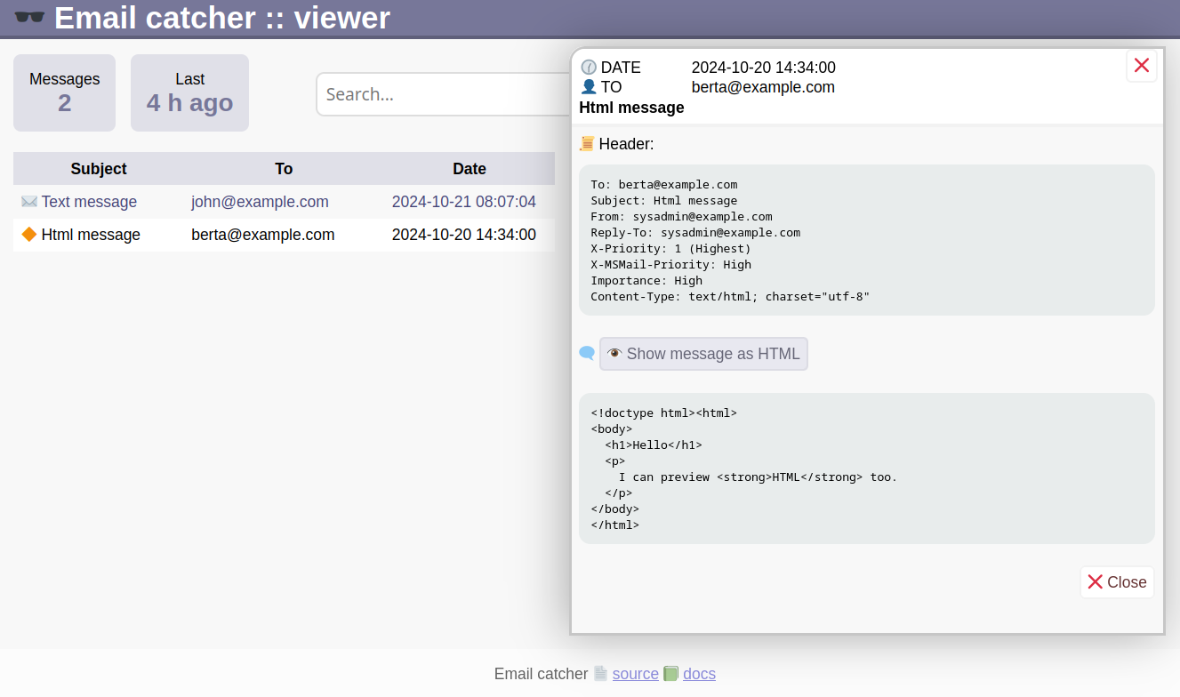Screen dimensions: 1180x697
Task: Click berta@example.com in panel TO field
Action: pos(763,87)
